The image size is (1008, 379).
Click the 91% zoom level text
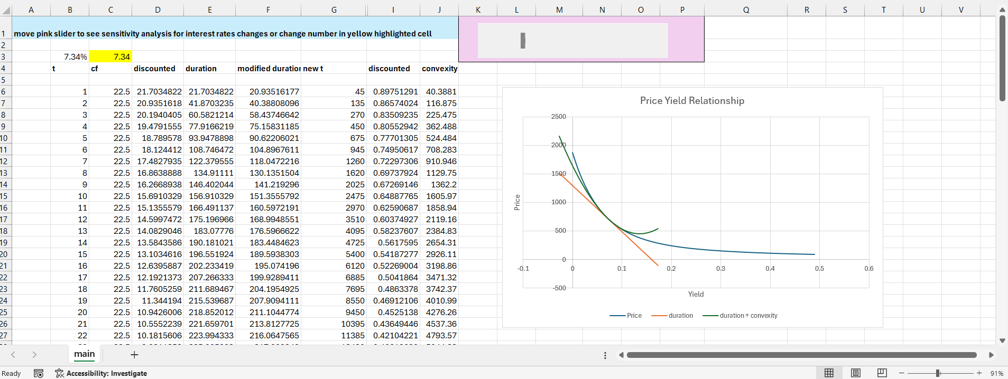(x=996, y=373)
